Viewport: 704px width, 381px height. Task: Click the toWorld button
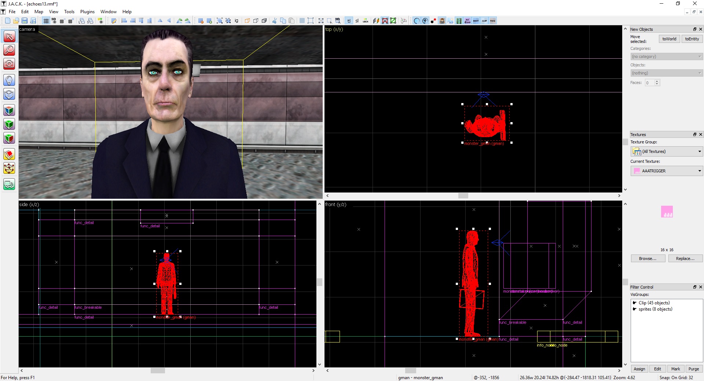pos(669,39)
